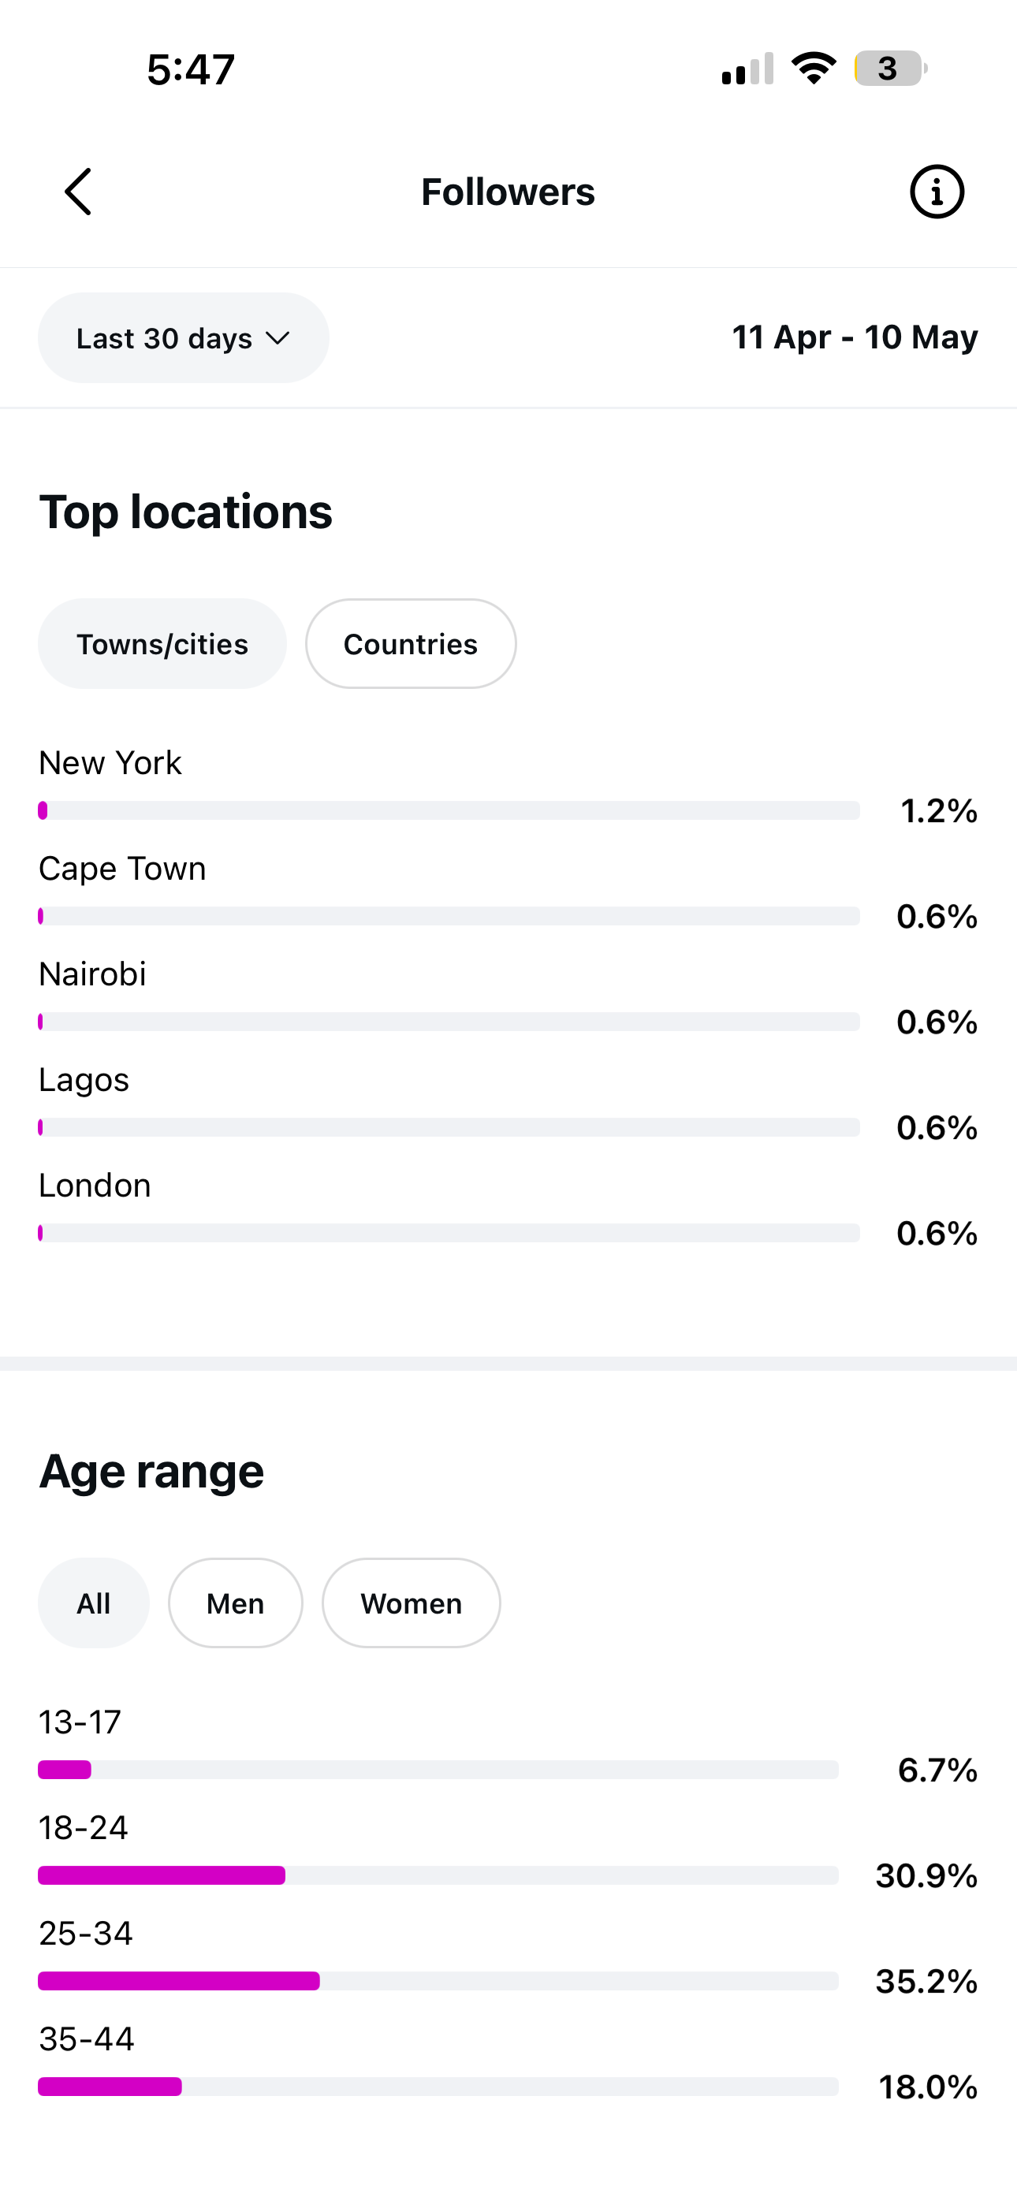
Task: Show age range for Men
Action: 236,1603
